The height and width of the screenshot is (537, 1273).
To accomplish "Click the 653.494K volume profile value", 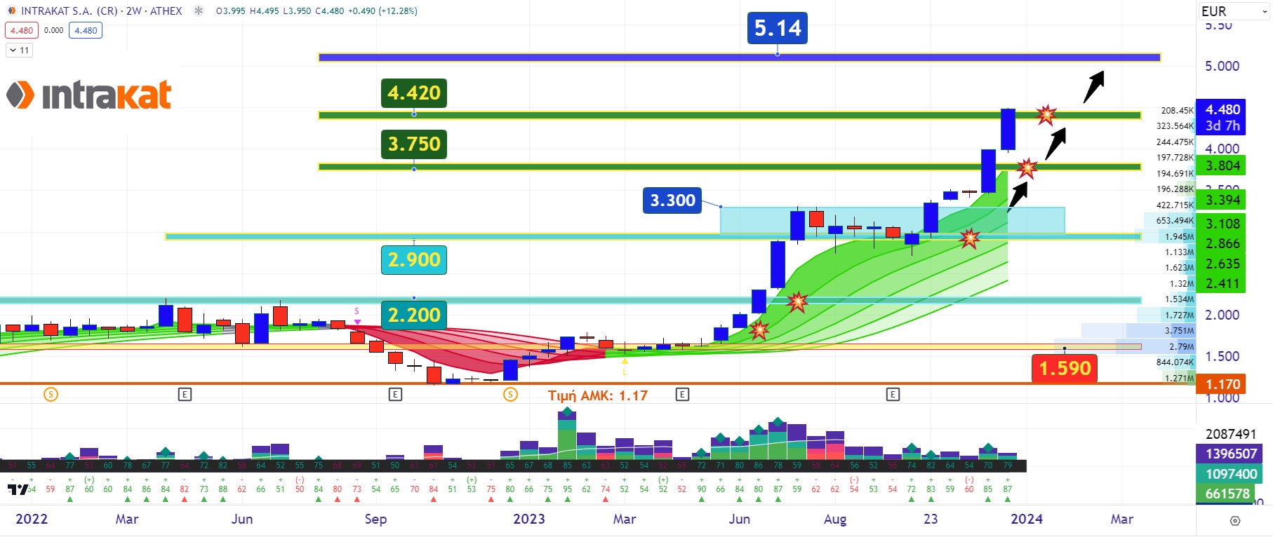I will coord(1175,221).
